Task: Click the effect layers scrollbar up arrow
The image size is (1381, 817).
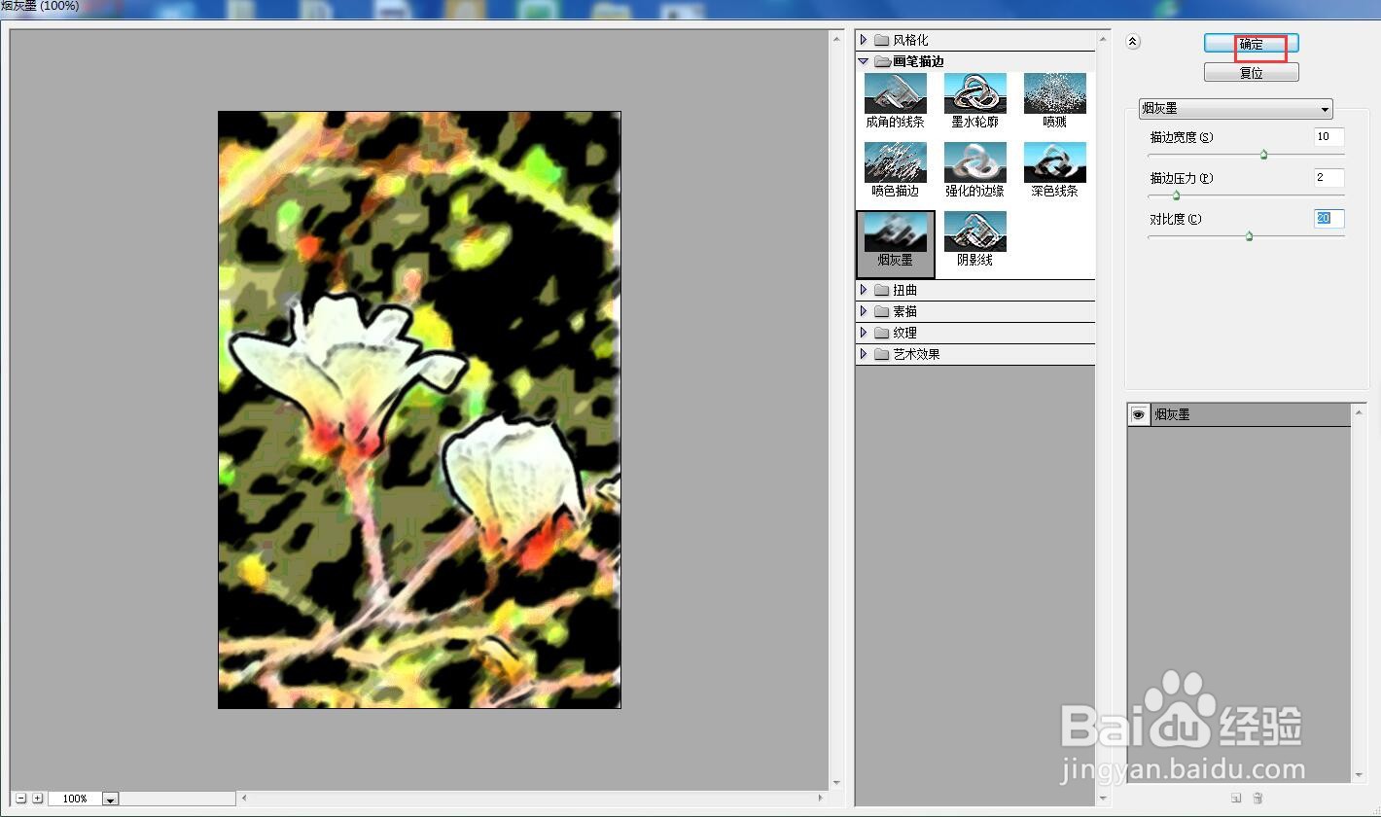Action: [x=1359, y=412]
